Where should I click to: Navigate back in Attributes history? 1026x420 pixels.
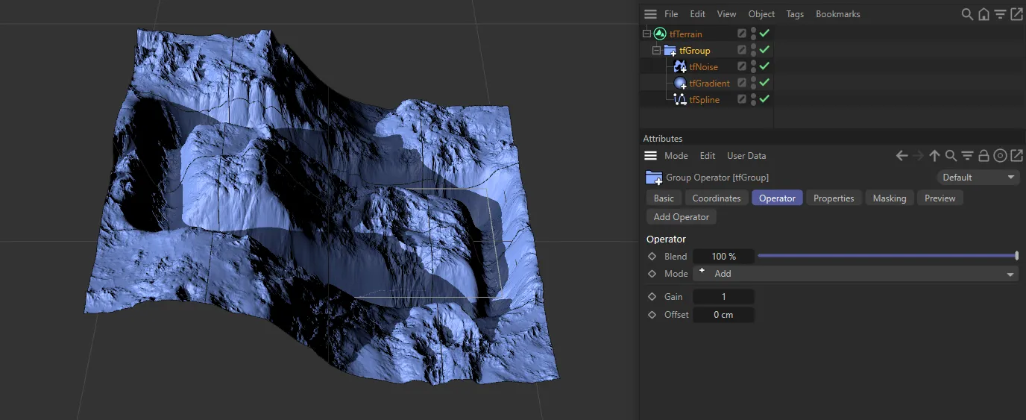pyautogui.click(x=901, y=156)
